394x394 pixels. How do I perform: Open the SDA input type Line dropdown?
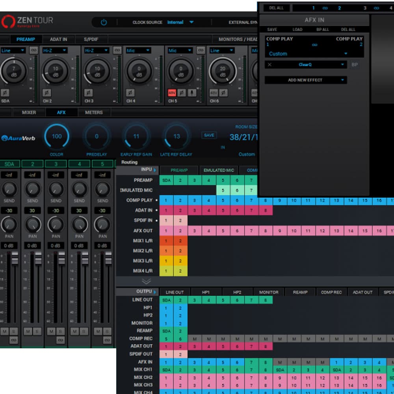[13, 50]
